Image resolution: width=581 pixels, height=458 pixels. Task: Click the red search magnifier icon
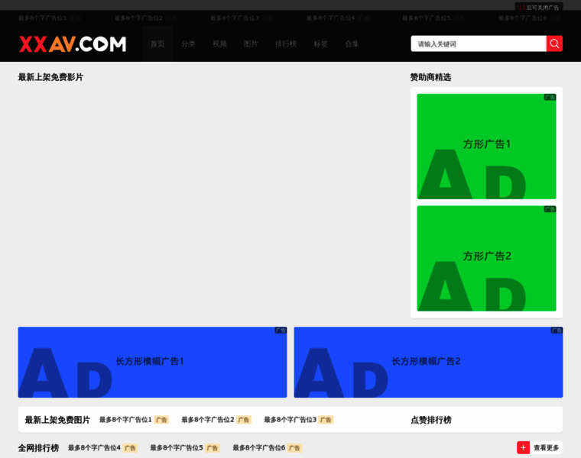554,44
